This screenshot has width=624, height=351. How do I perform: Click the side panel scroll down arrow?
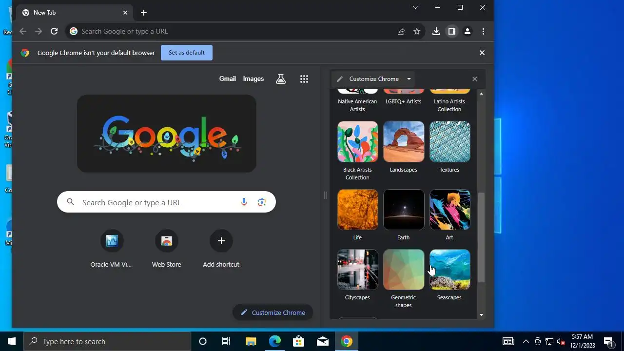click(482, 315)
